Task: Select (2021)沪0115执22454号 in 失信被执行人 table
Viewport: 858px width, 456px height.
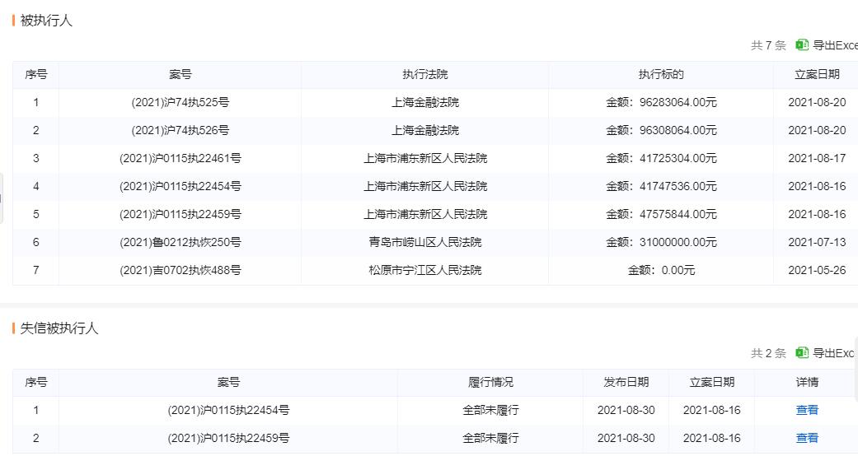Action: coord(228,410)
